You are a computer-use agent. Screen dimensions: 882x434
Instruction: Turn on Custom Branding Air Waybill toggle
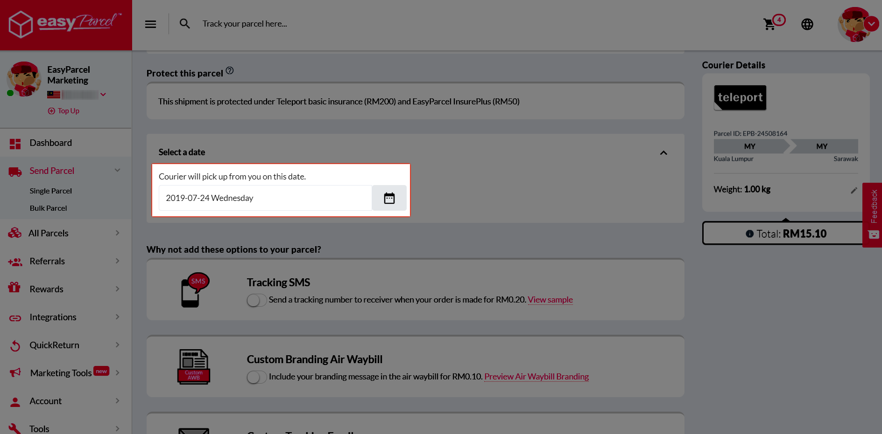click(256, 377)
